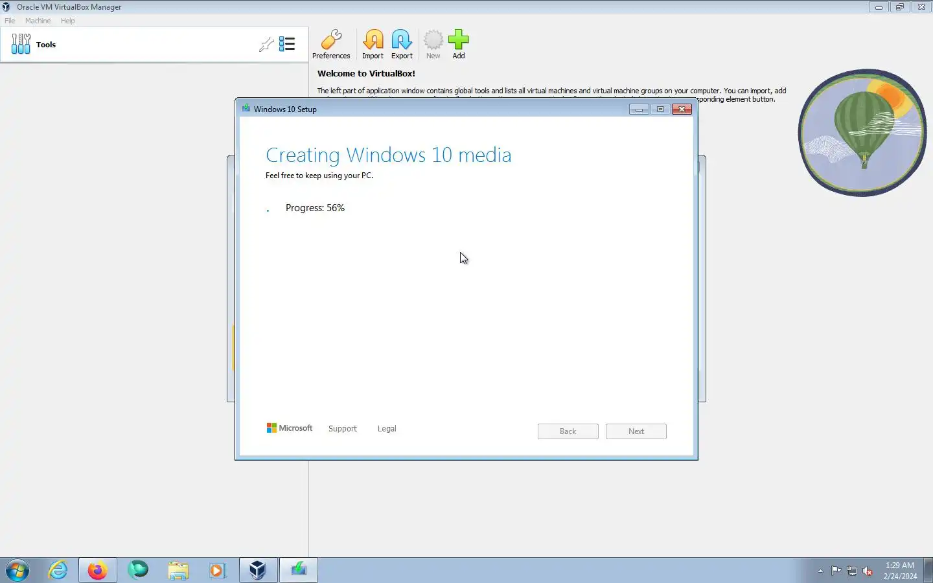Click the Windows 10 Setup title icon
This screenshot has height=583, width=933.
click(x=246, y=109)
